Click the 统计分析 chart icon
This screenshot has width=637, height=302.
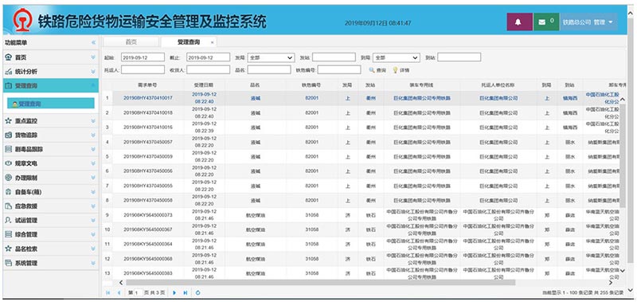(8, 72)
